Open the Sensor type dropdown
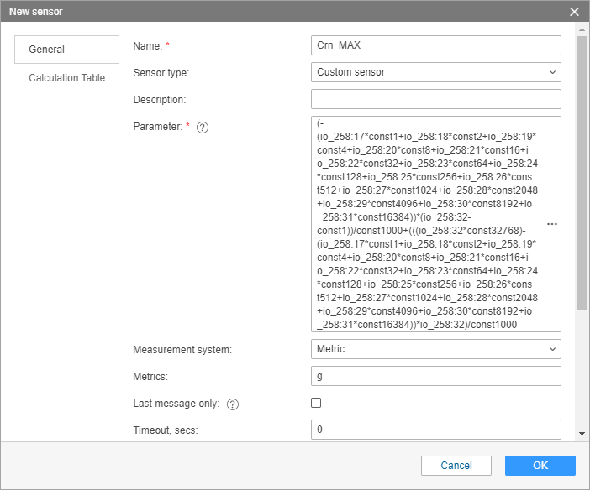Screen dimensions: 590x490 coord(435,72)
